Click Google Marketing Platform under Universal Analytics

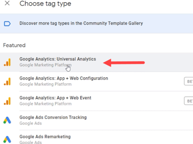click(45, 65)
